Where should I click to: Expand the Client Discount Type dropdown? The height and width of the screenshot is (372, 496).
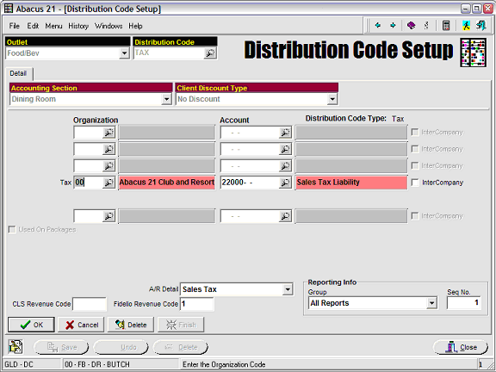[332, 99]
